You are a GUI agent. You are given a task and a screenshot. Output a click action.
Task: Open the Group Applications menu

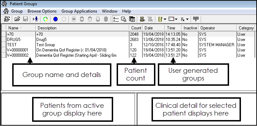click(x=79, y=11)
